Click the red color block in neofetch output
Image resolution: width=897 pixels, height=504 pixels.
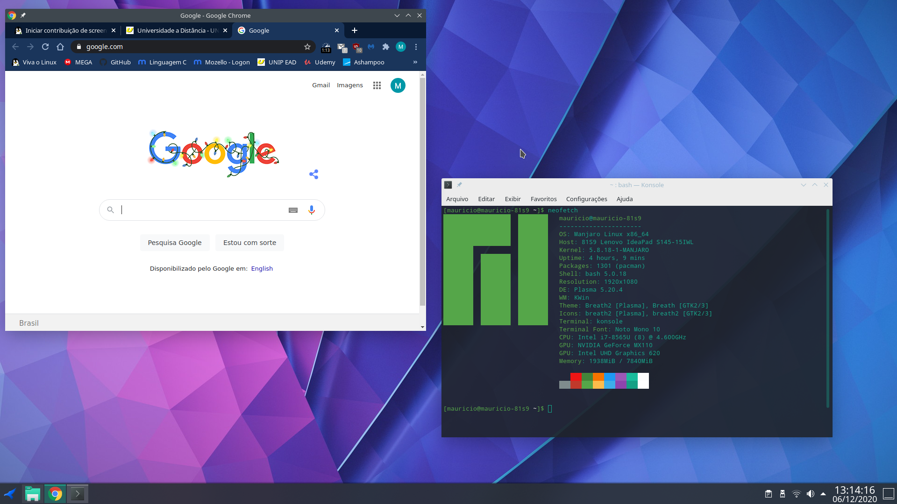coord(576,381)
